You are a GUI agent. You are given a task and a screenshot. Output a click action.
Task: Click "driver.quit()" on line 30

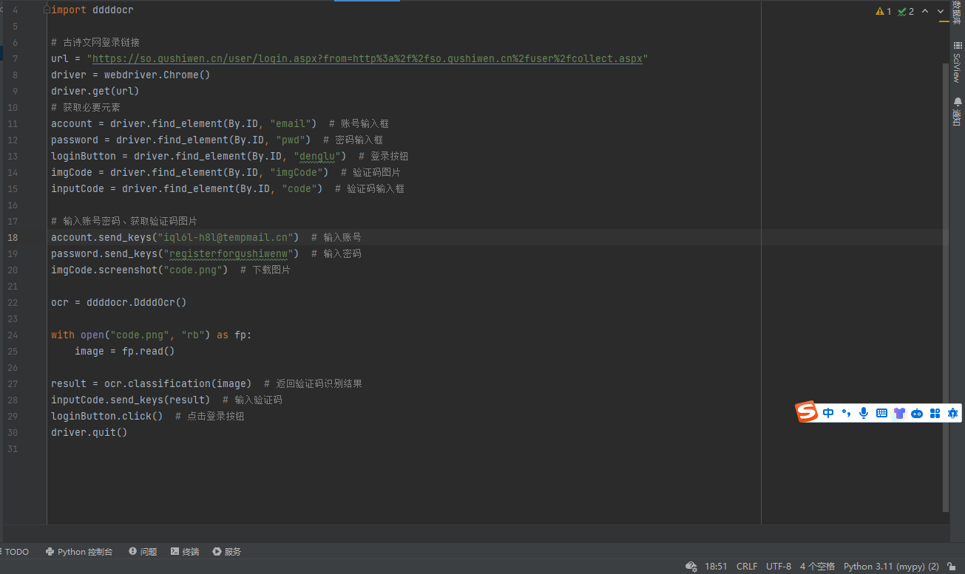89,432
